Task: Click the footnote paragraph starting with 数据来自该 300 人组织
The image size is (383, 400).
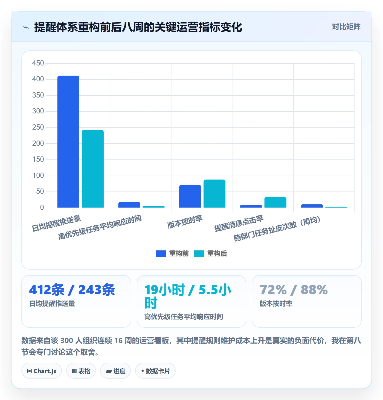Action: point(191,346)
